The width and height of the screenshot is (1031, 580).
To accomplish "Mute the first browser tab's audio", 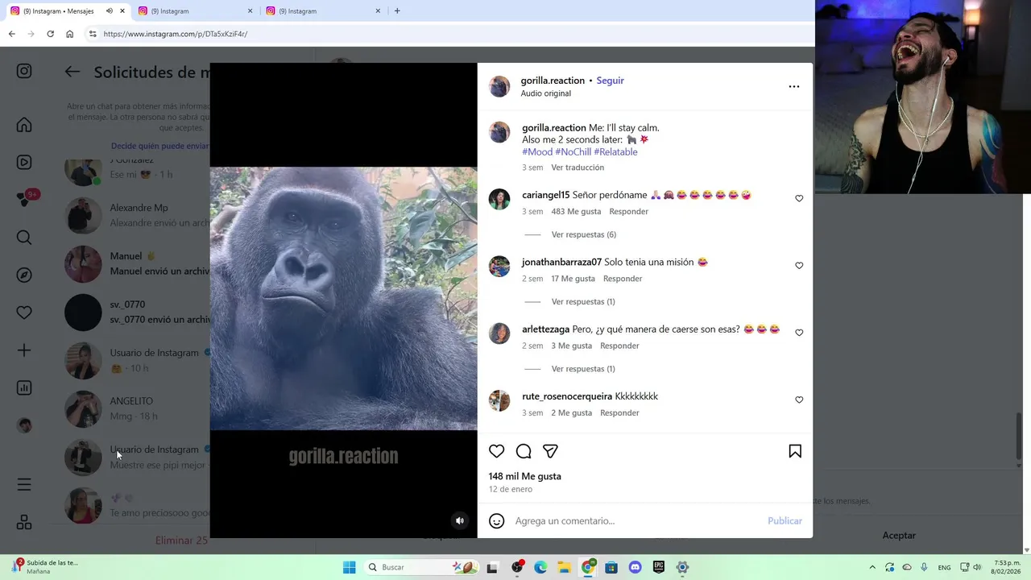I will 109,11.
